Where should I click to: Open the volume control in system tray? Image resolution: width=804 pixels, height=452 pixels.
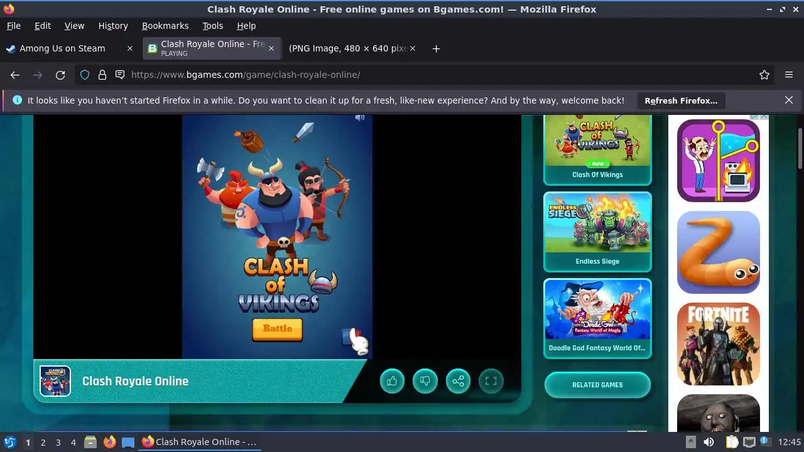click(709, 442)
